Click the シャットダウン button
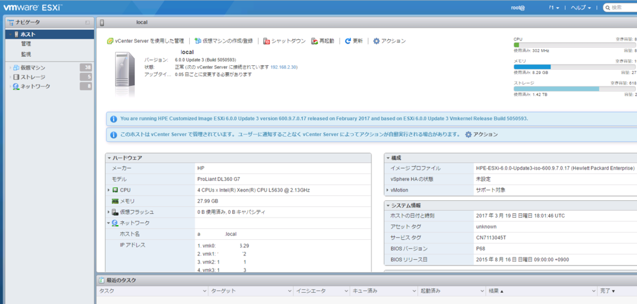 [284, 41]
